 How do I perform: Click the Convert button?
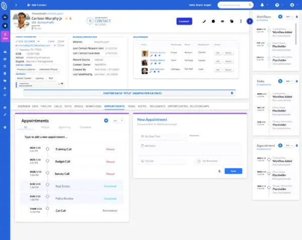coord(184,21)
